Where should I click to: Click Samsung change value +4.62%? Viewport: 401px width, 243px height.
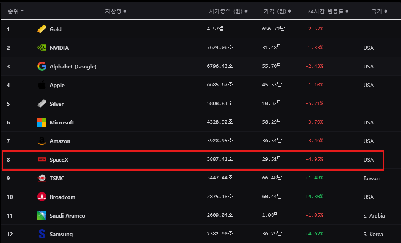pyautogui.click(x=314, y=234)
